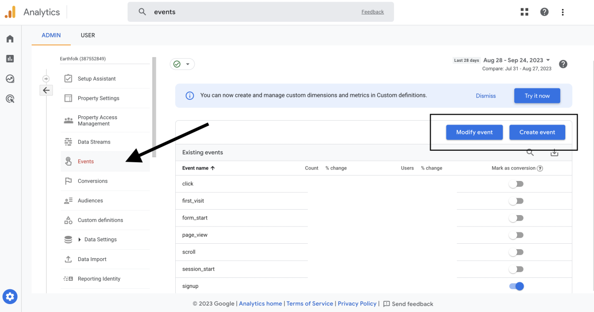Search existing events magnifier icon

[530, 153]
